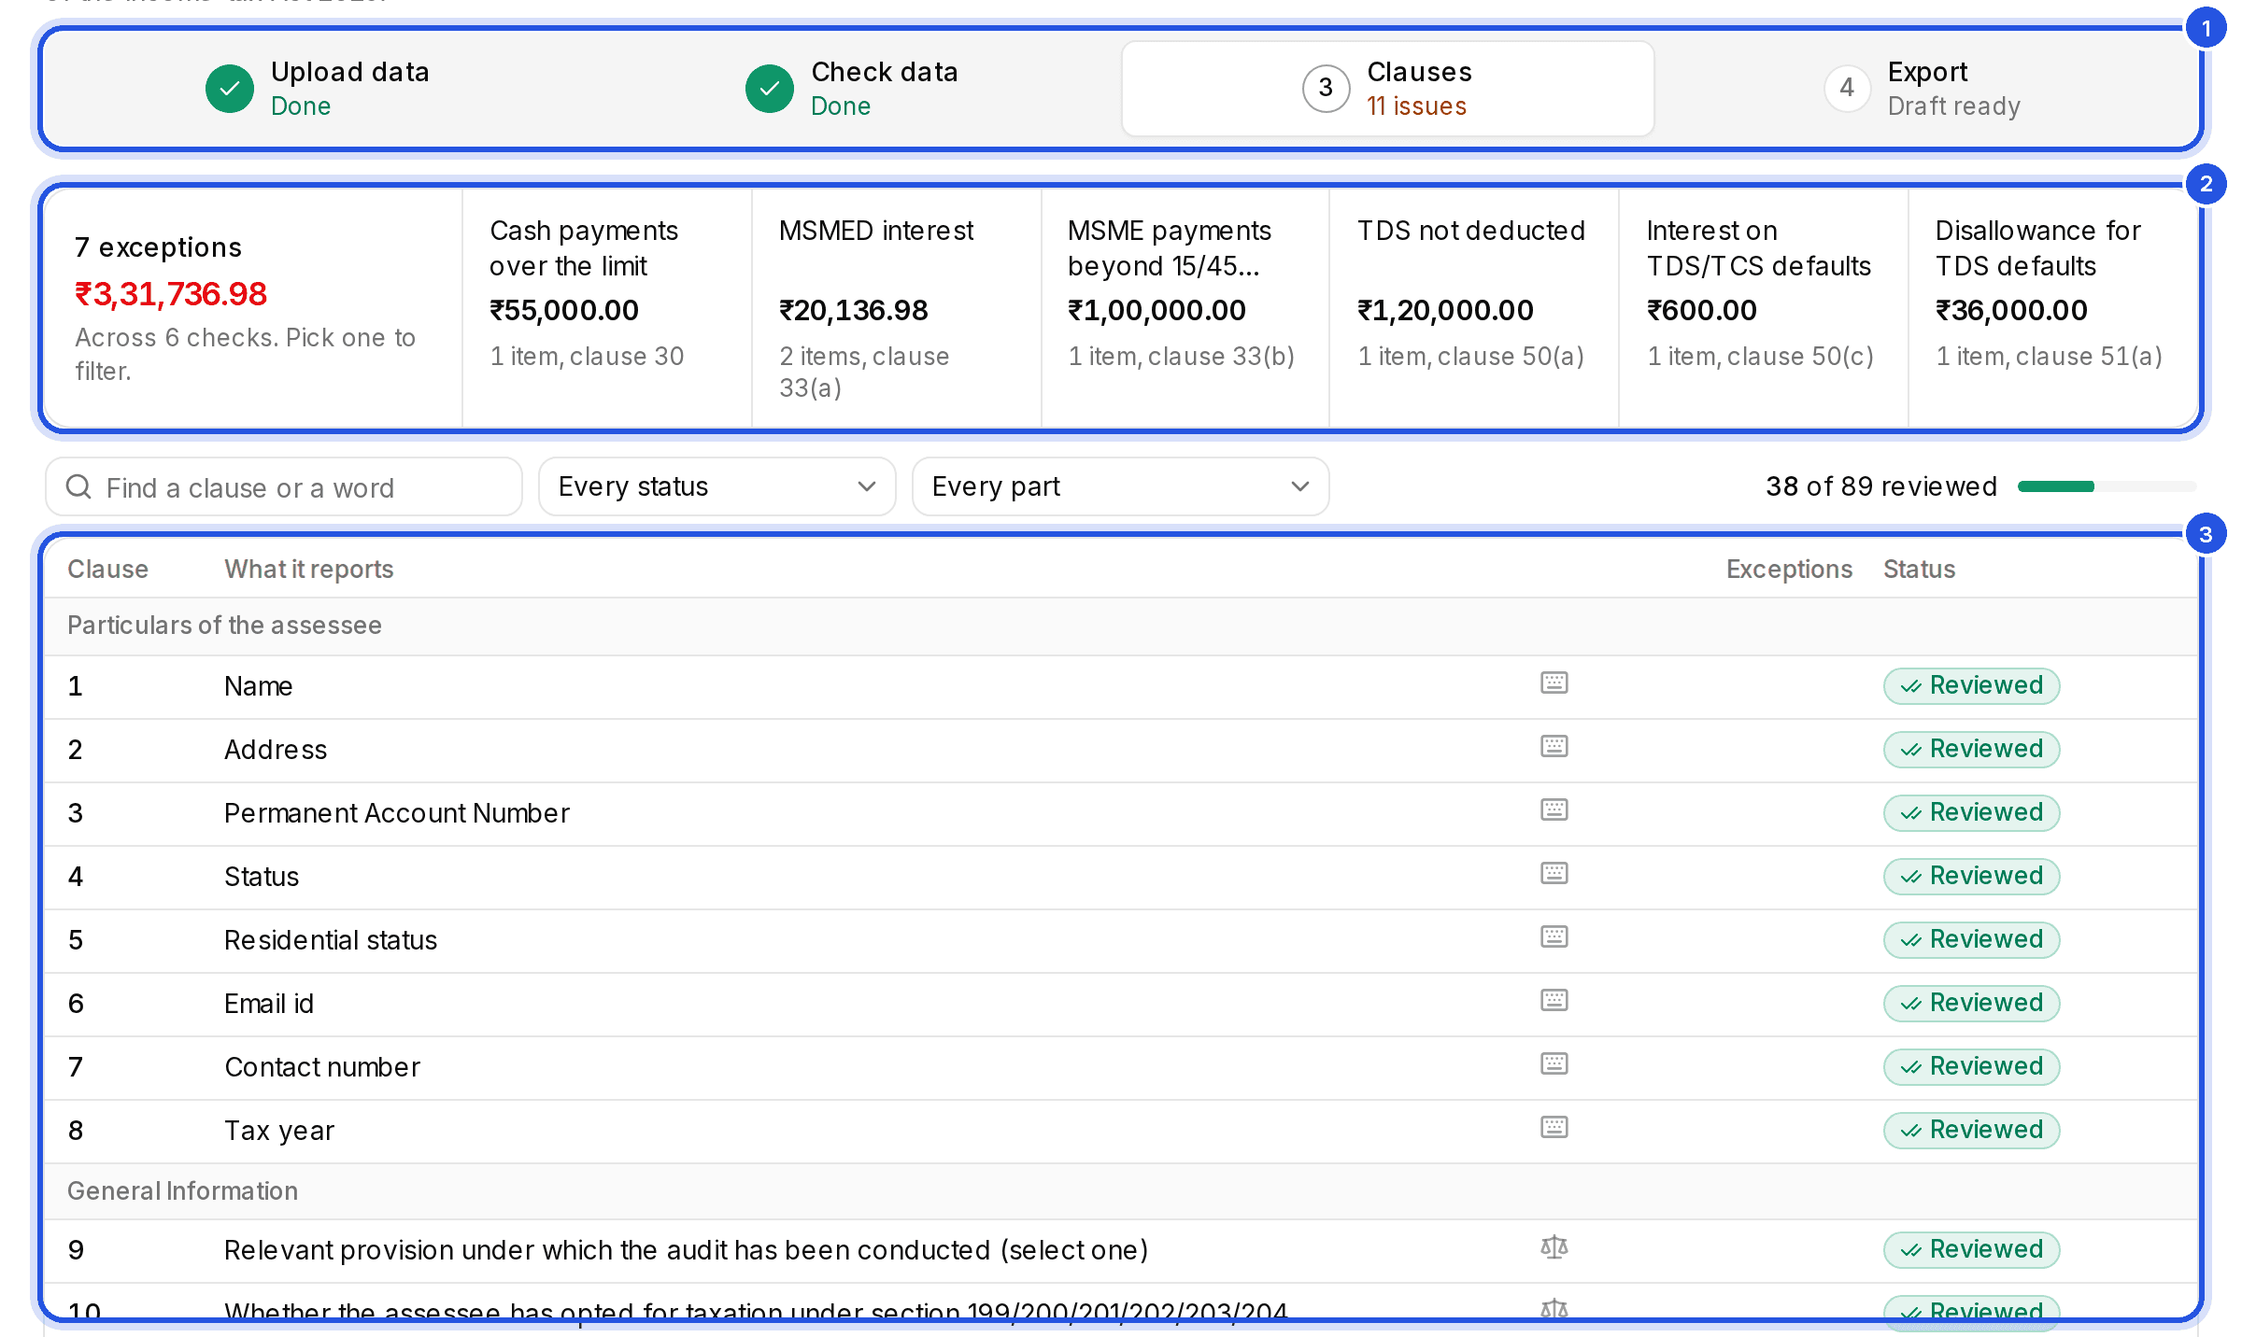Filter by Interest on TDS/TCS defaults card
The width and height of the screenshot is (2242, 1337).
pyautogui.click(x=1764, y=308)
